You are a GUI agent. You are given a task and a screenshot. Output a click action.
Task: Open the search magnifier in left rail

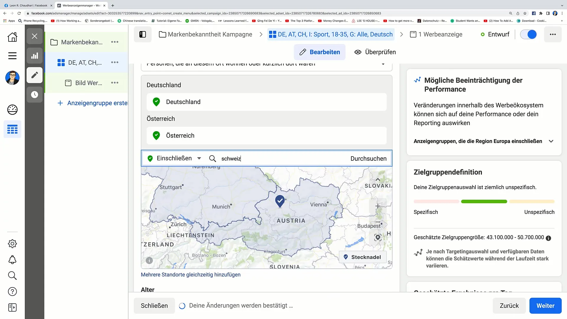click(x=12, y=276)
